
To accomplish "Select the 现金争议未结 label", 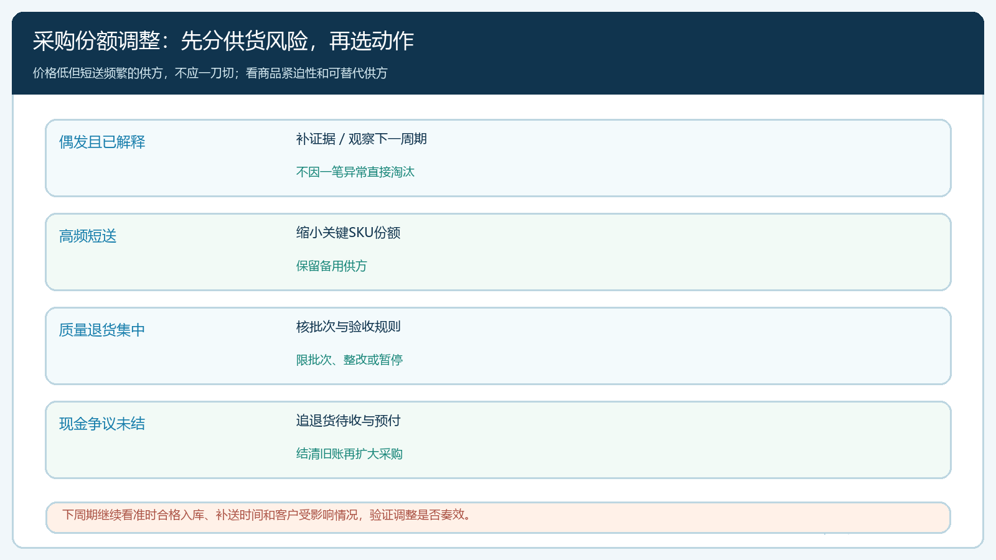I will click(x=102, y=424).
